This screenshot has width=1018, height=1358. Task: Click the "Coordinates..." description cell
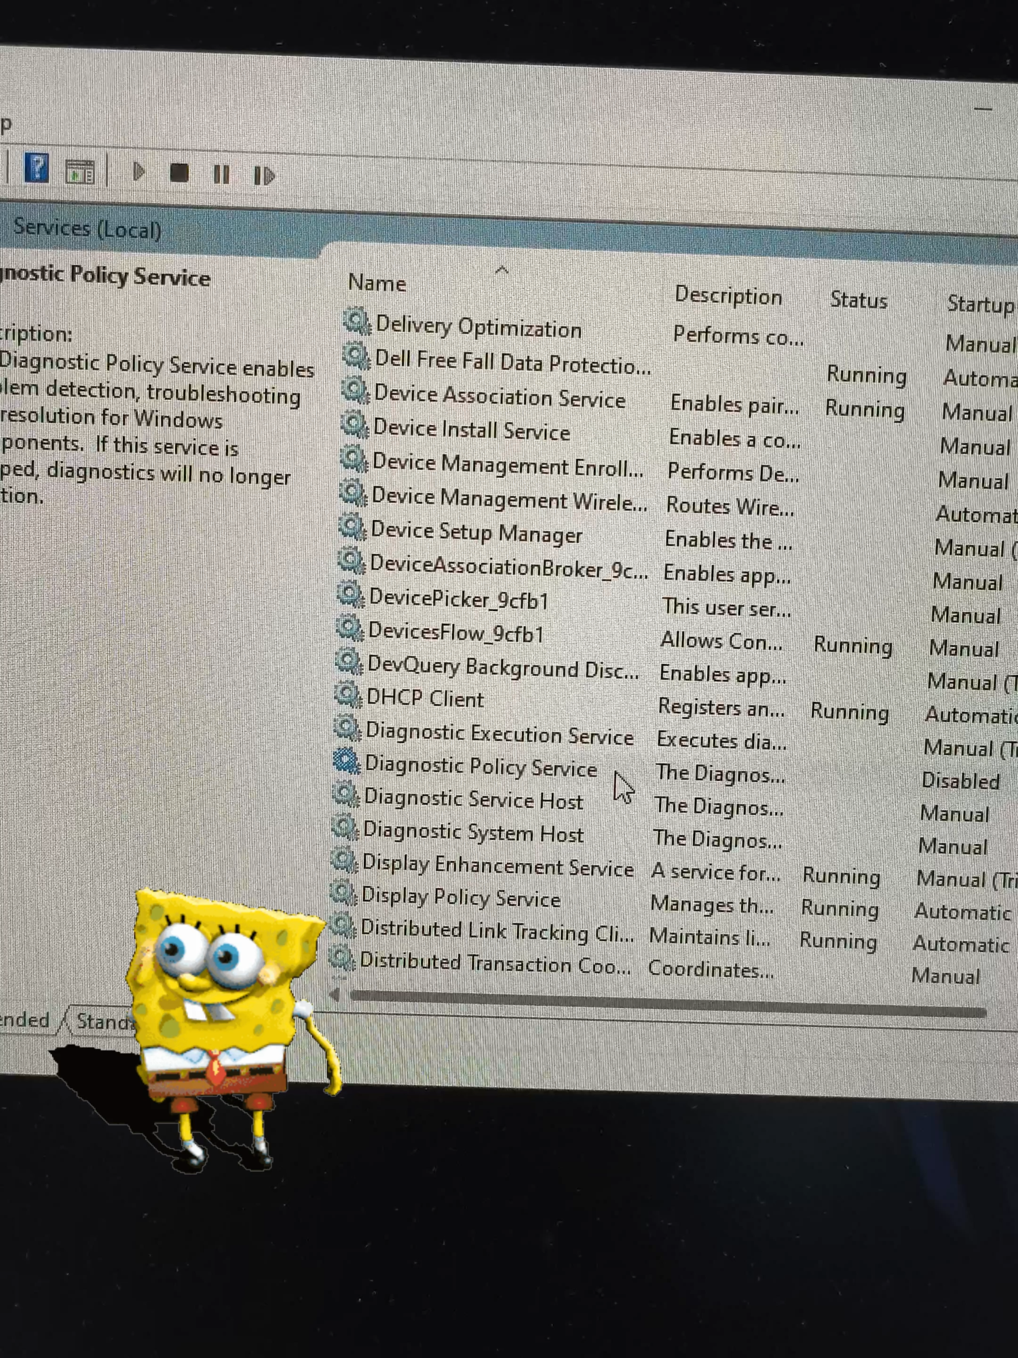point(711,969)
